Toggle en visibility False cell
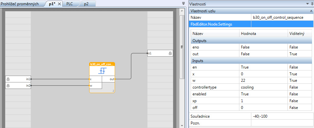 click(300, 67)
